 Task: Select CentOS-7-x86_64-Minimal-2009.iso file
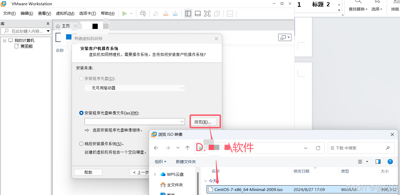click(302, 189)
